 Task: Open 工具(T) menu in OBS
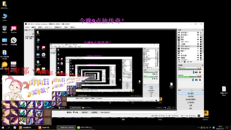66,27
